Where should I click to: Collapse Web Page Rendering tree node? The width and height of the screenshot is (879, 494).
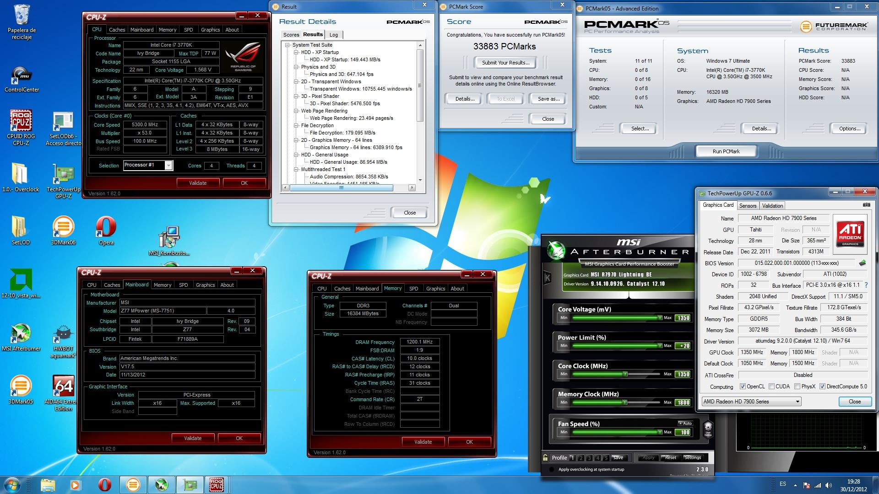(x=296, y=111)
